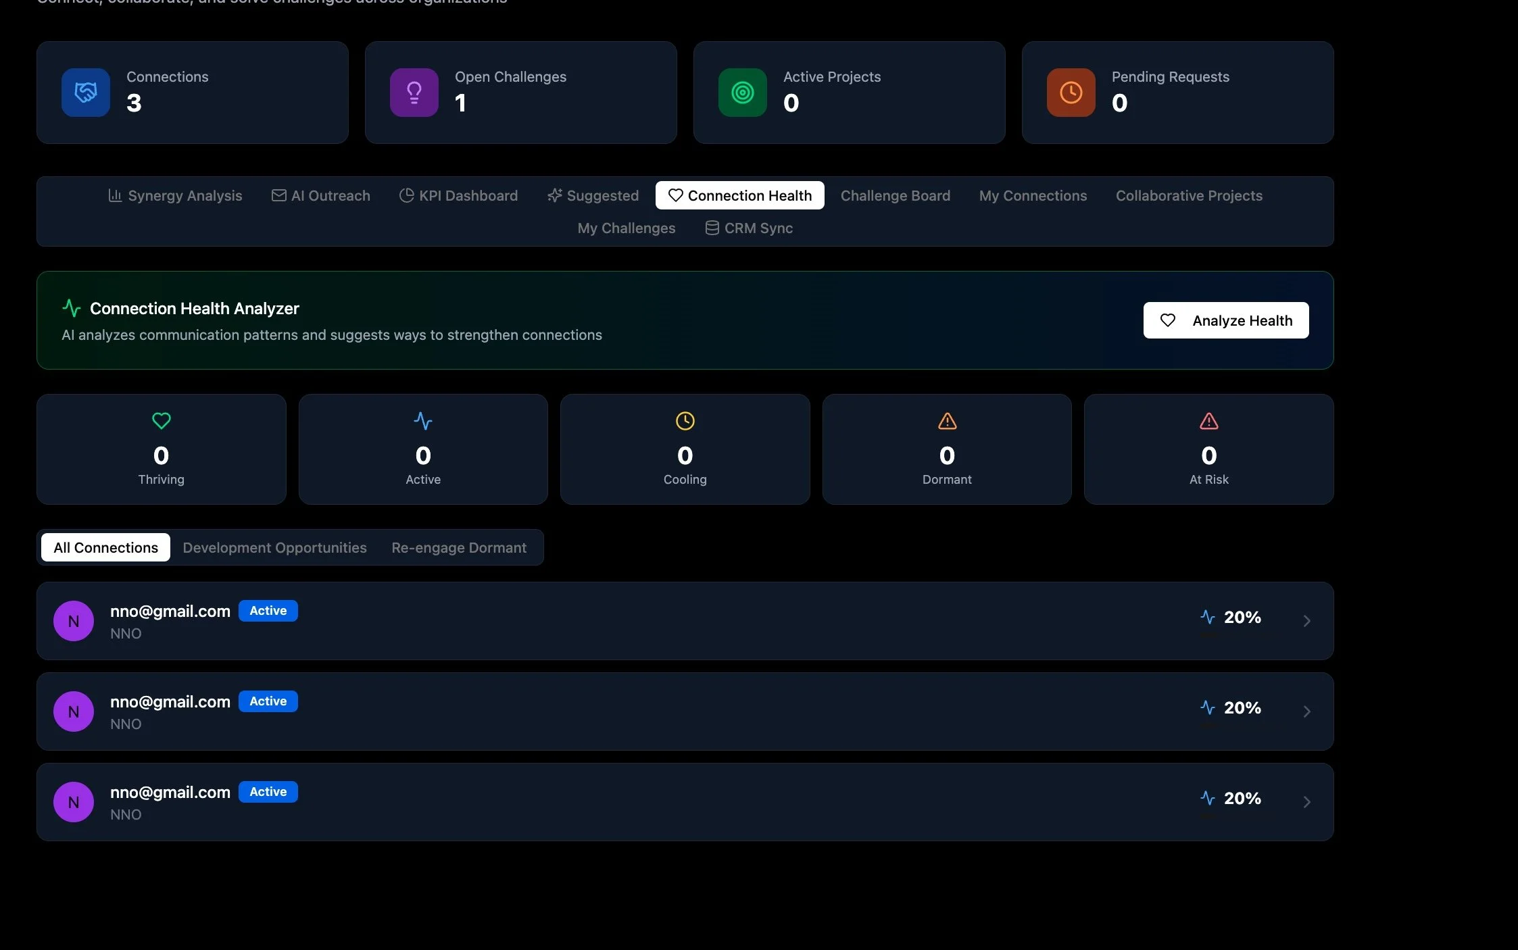1518x950 pixels.
Task: Expand the second connection row chevron
Action: click(1306, 711)
